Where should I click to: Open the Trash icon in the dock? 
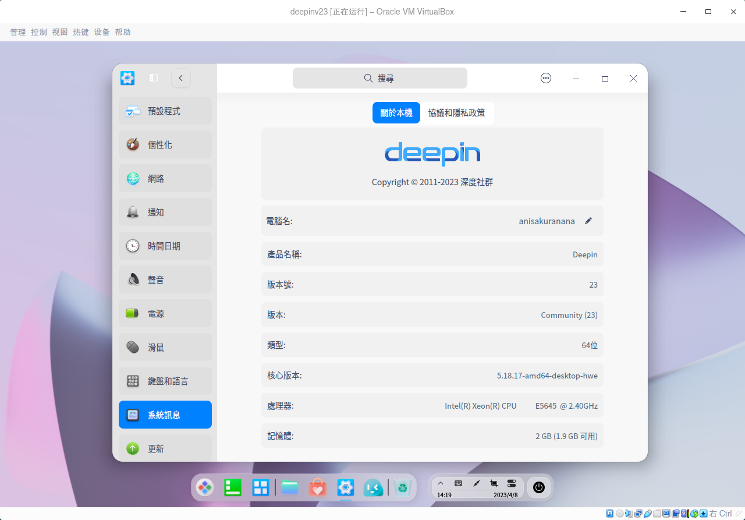tap(403, 487)
